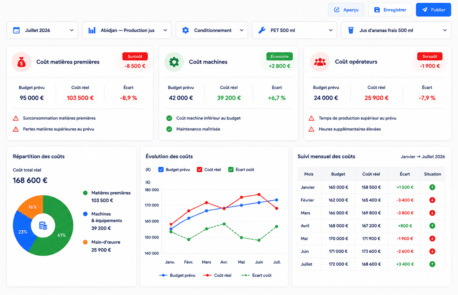
Task: Expand the Abidjan — Production jus dropdown
Action: click(127, 30)
